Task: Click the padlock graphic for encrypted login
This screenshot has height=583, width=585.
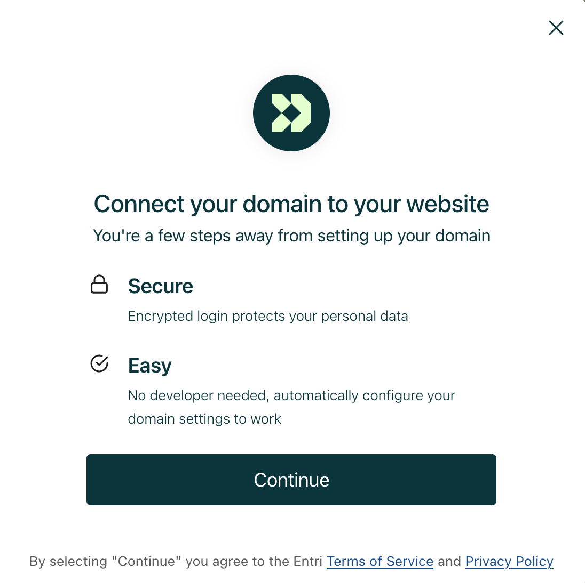Action: coord(100,285)
